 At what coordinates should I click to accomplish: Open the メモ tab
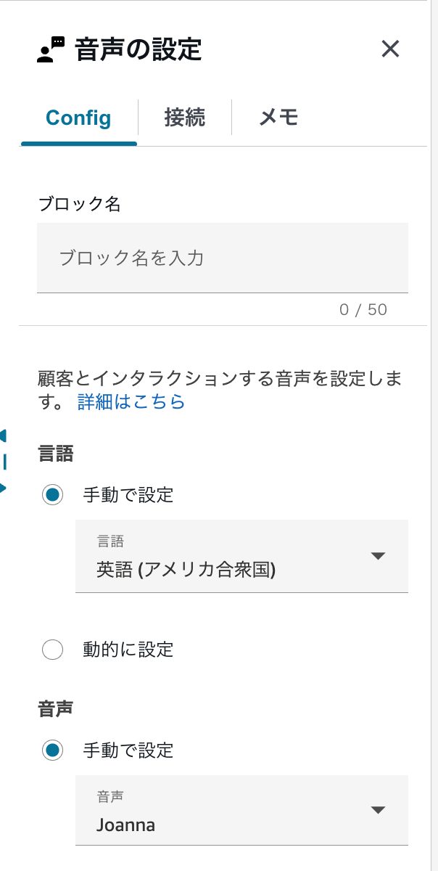coord(278,118)
